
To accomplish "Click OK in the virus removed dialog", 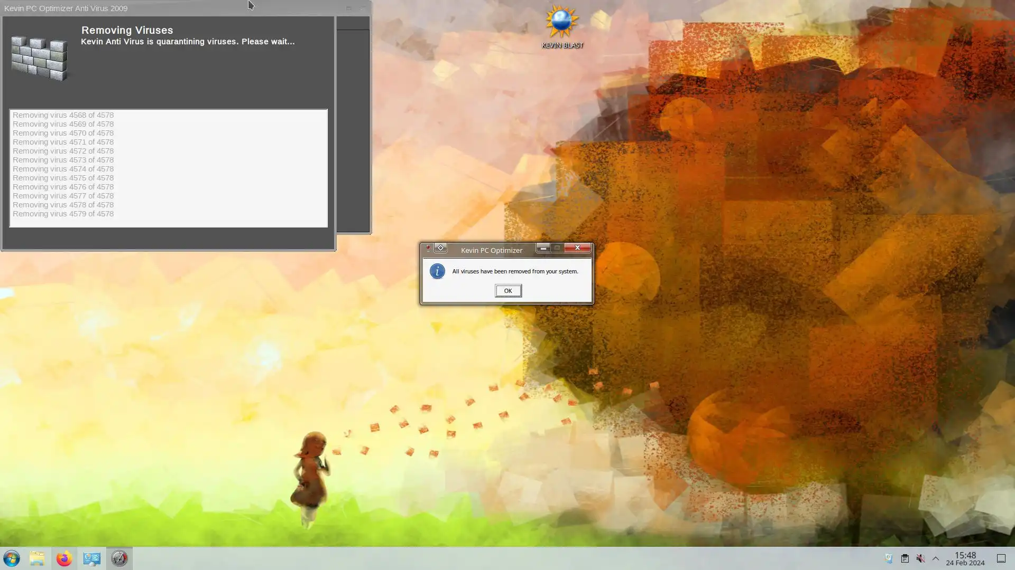I will tap(508, 291).
